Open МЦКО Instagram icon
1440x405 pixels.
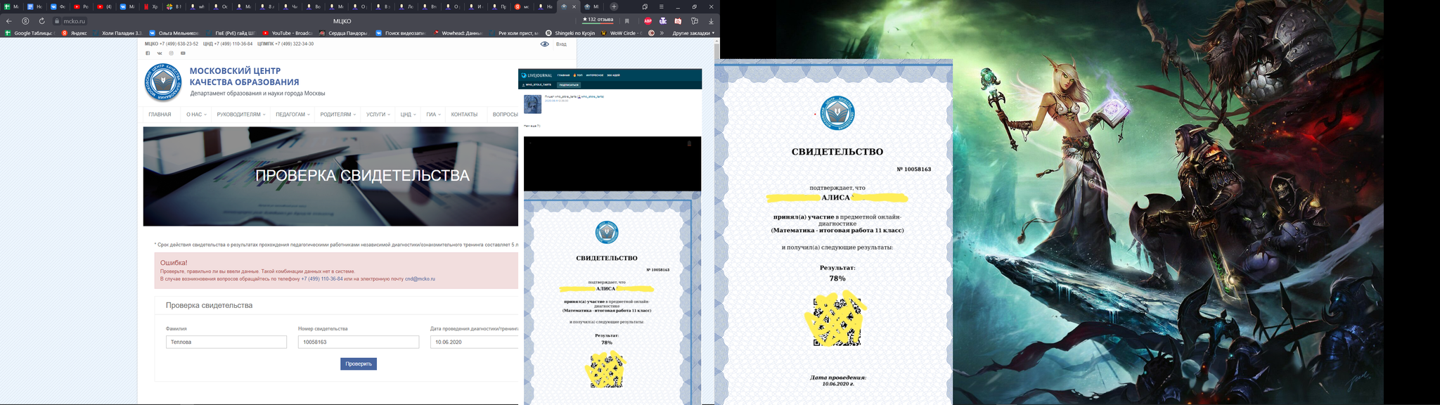point(171,53)
